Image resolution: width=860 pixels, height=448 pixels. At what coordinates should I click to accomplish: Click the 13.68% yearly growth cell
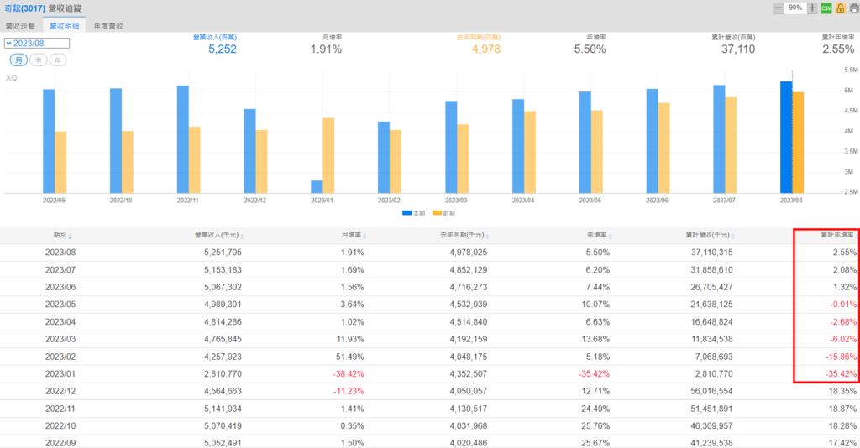pyautogui.click(x=595, y=339)
